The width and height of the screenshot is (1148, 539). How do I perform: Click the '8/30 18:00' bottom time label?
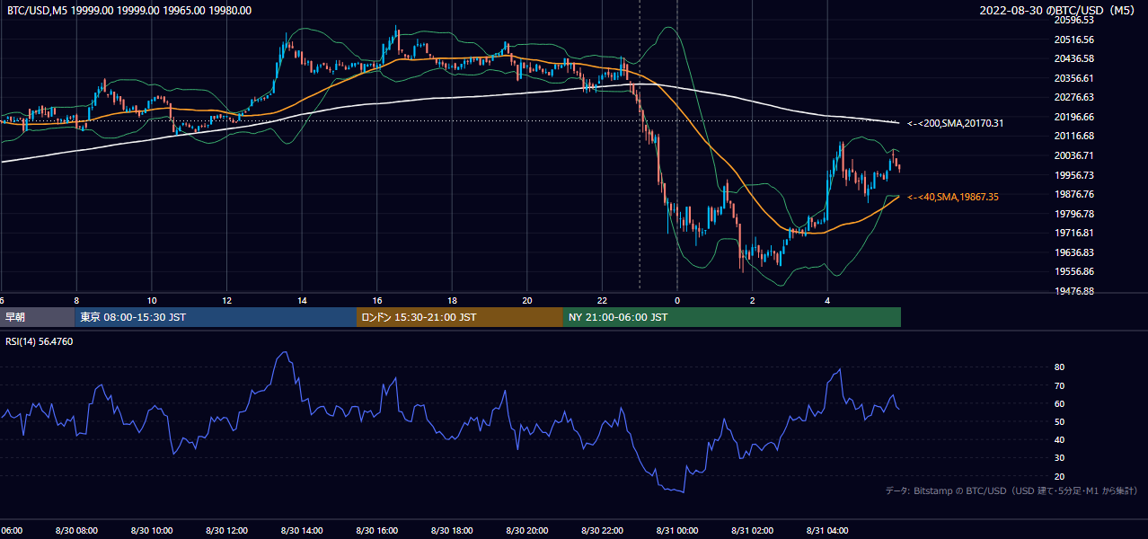click(x=452, y=531)
